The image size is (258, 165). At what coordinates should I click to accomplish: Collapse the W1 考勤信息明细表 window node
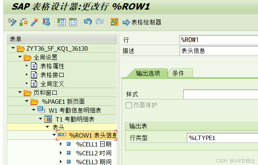pyautogui.click(x=33, y=110)
